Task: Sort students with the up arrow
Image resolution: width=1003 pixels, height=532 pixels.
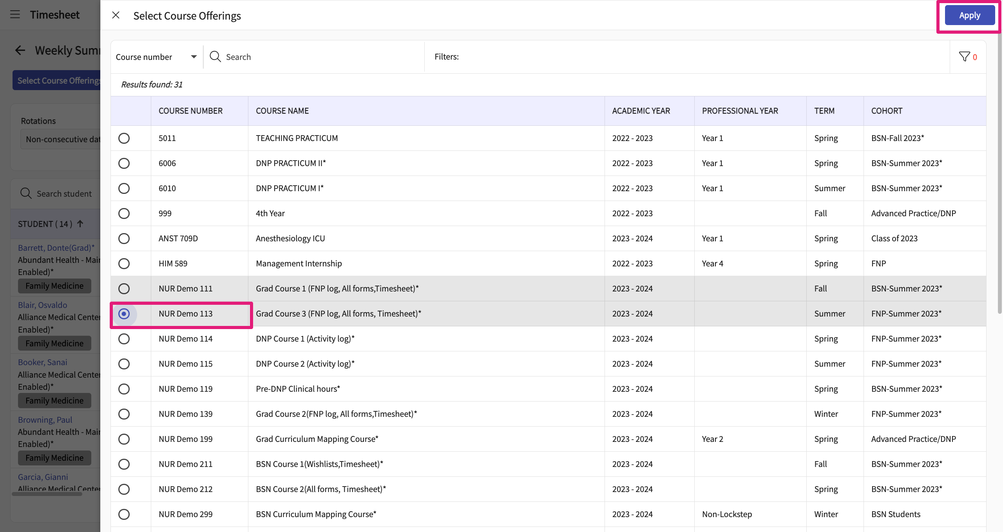Action: tap(80, 224)
